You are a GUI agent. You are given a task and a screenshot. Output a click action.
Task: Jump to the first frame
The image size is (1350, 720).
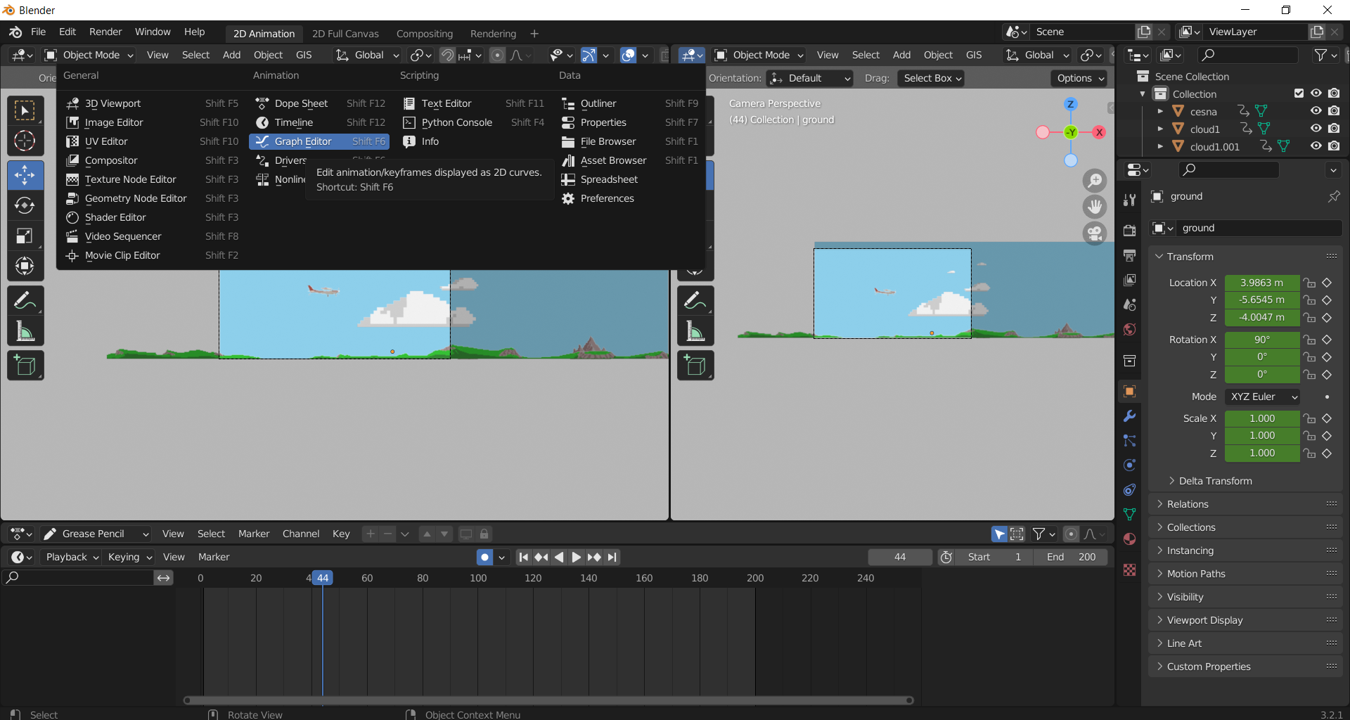click(523, 557)
